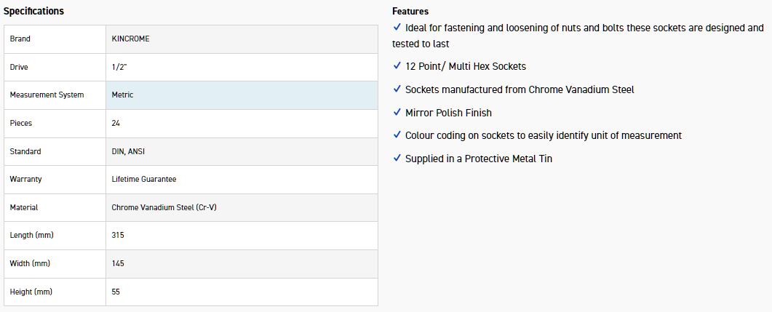The width and height of the screenshot is (772, 312).
Task: Select the Specifications heading
Action: click(x=33, y=11)
